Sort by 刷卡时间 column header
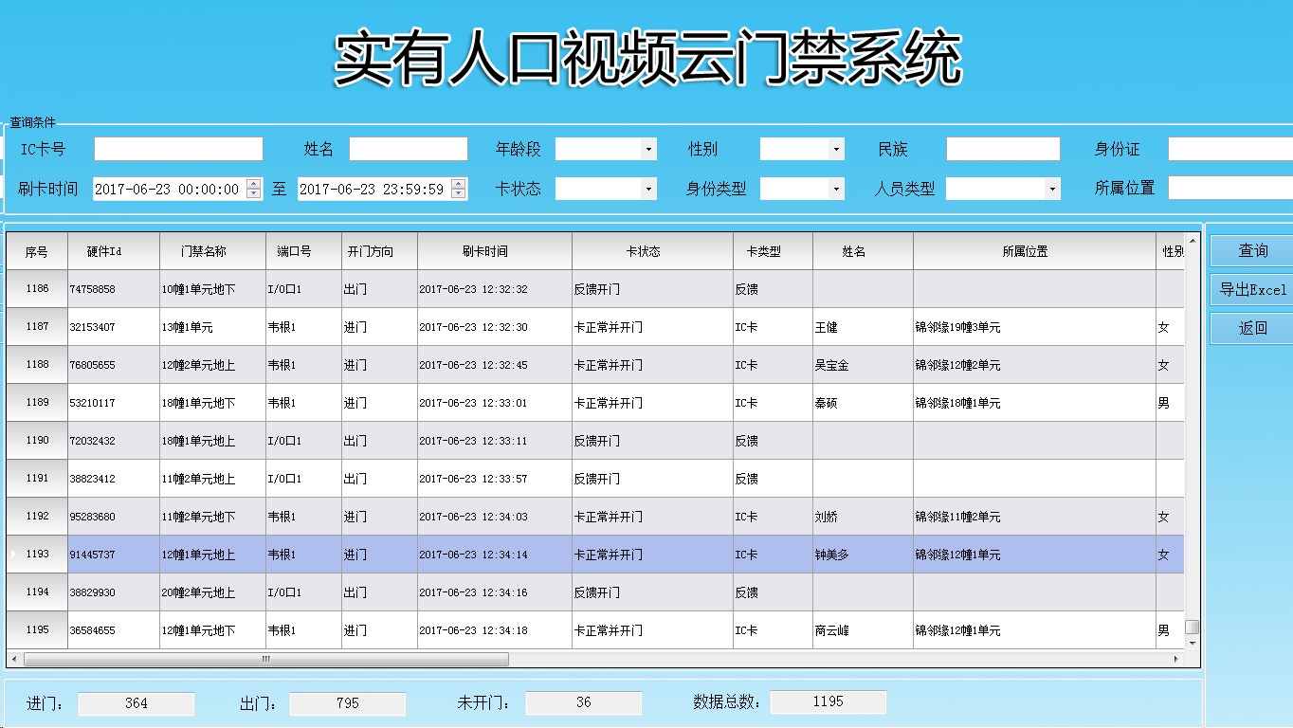 coord(494,252)
